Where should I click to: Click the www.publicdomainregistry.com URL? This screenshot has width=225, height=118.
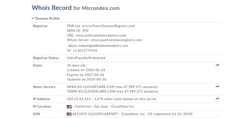coord(101,35)
